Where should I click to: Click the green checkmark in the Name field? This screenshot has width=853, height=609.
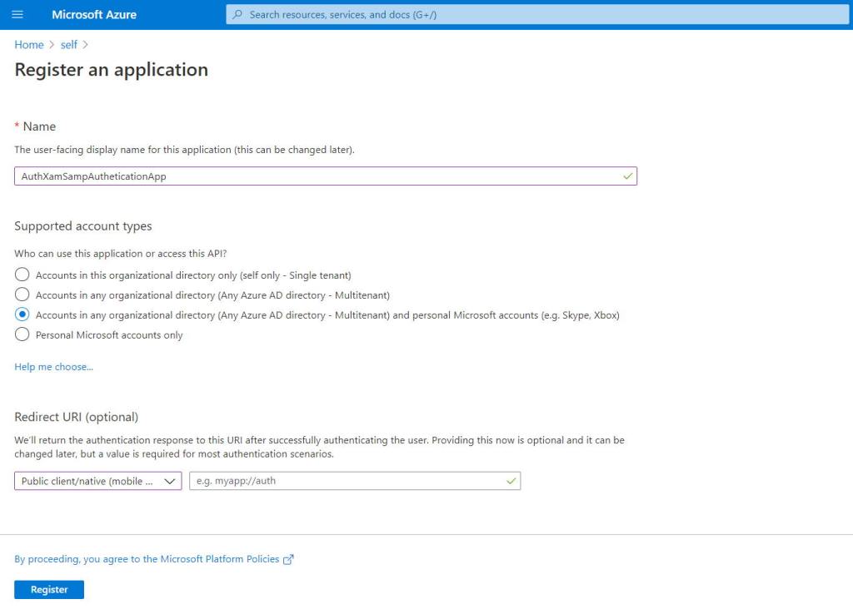[626, 176]
